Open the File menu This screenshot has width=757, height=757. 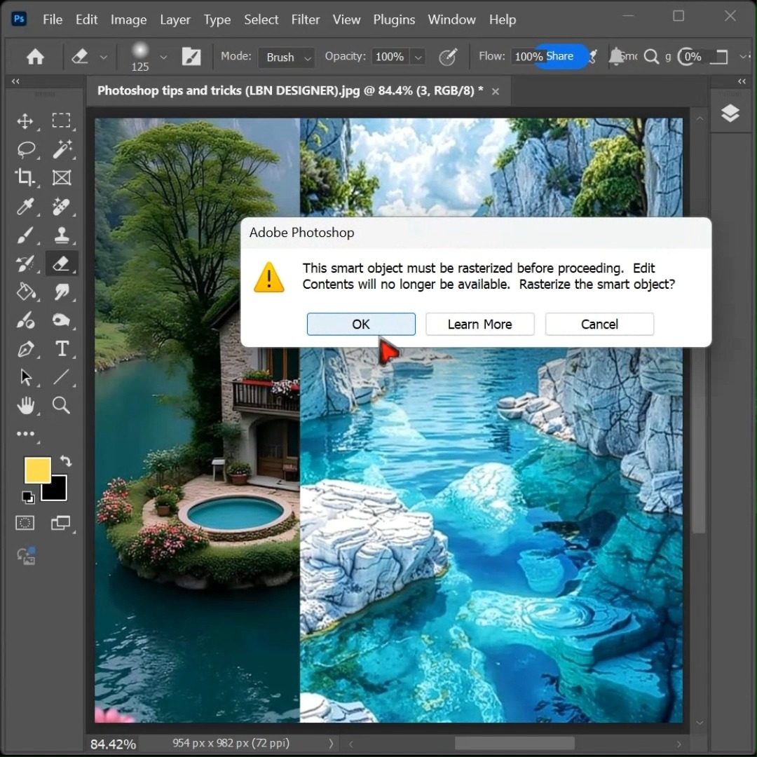[x=53, y=20]
